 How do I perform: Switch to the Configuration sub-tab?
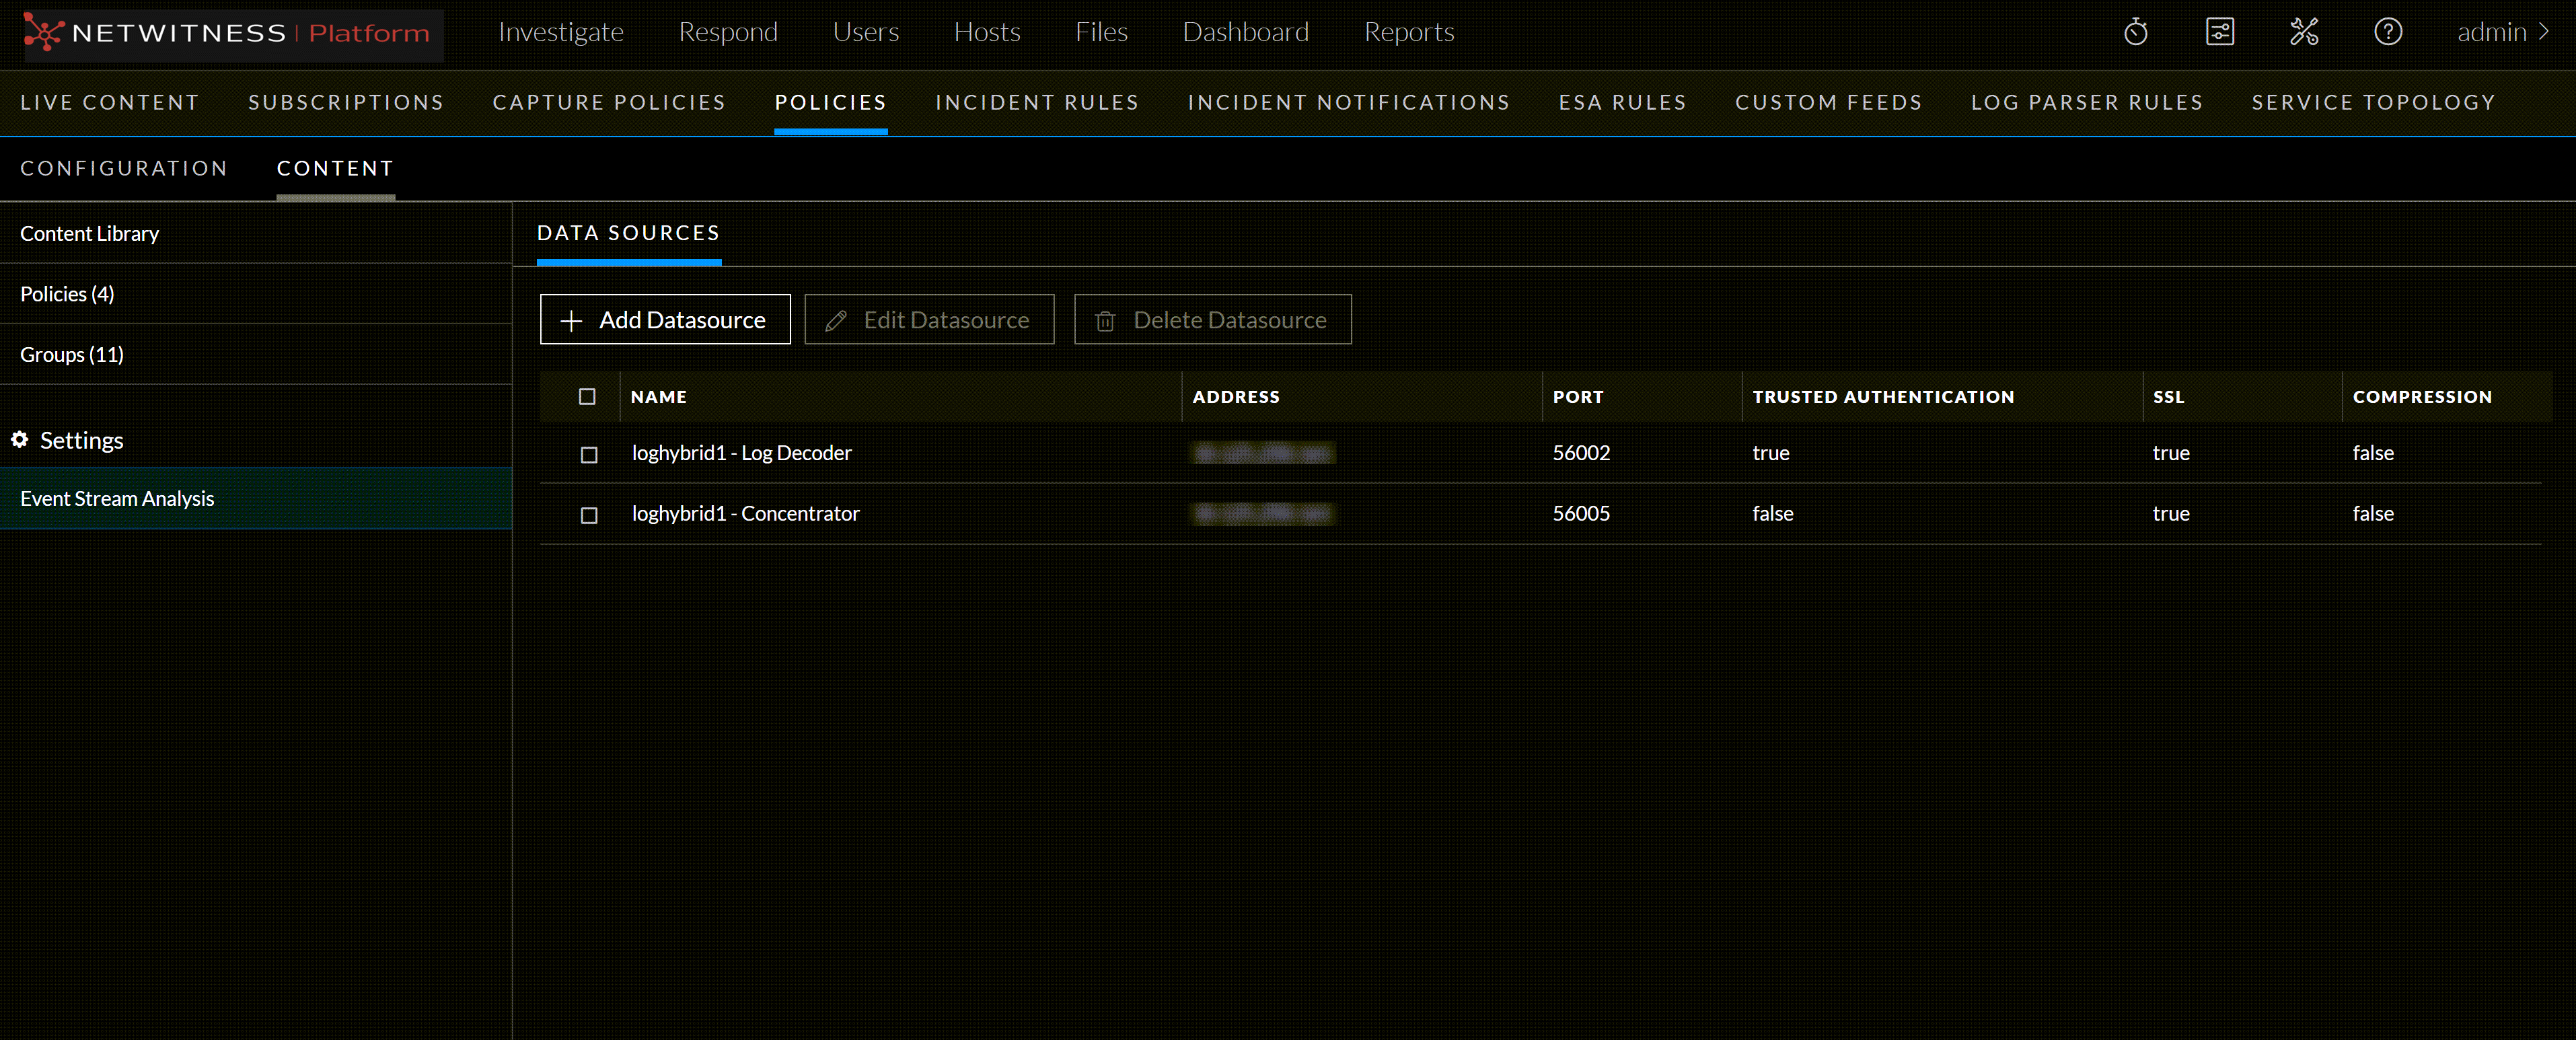coord(124,168)
